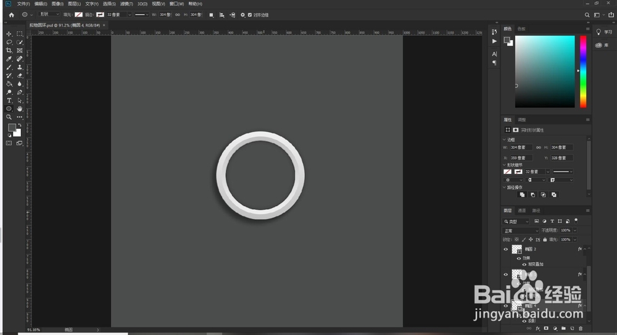Open the gear path options
The image size is (617, 335).
tap(242, 15)
